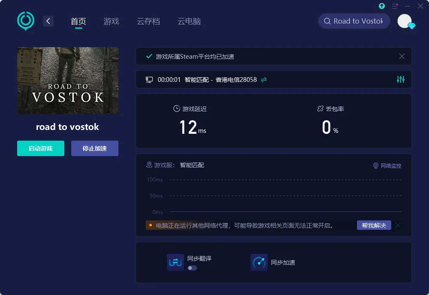Screen dimensions: 429x295
Task: Click 停止加速 to stop acceleration
Action: point(94,148)
